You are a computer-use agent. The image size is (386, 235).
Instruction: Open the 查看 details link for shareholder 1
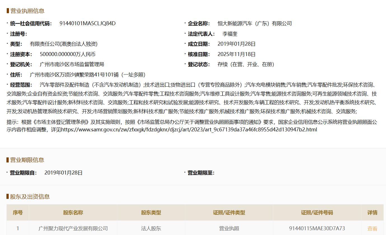point(372,229)
